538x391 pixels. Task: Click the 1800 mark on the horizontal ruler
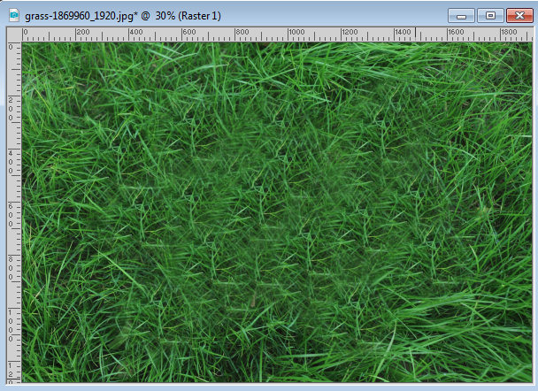509,32
